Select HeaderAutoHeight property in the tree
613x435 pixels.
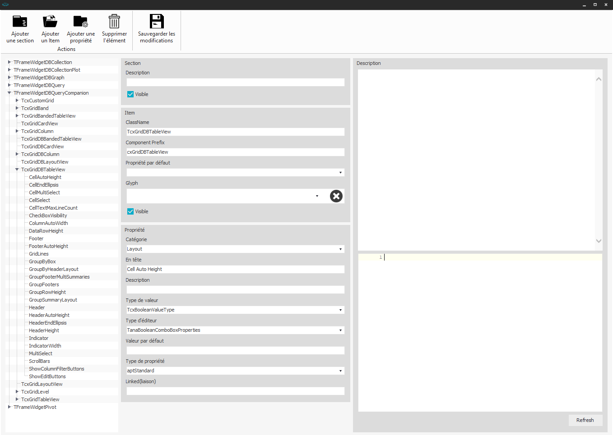[49, 315]
